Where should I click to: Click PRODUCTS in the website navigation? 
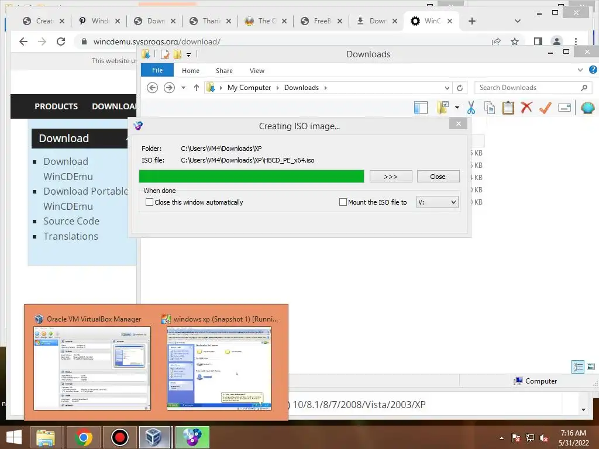[x=56, y=106]
